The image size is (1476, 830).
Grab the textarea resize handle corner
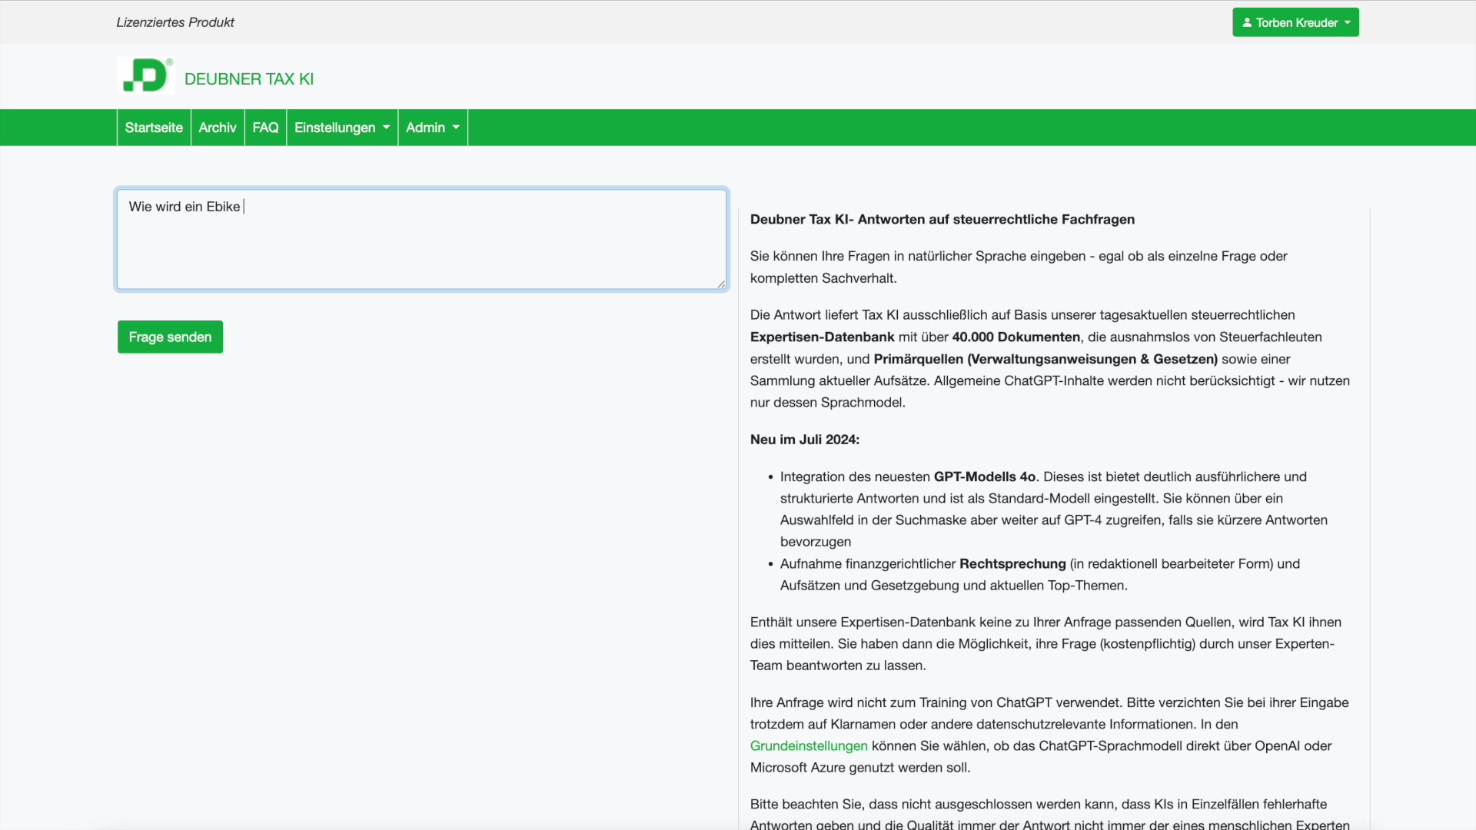(x=720, y=284)
